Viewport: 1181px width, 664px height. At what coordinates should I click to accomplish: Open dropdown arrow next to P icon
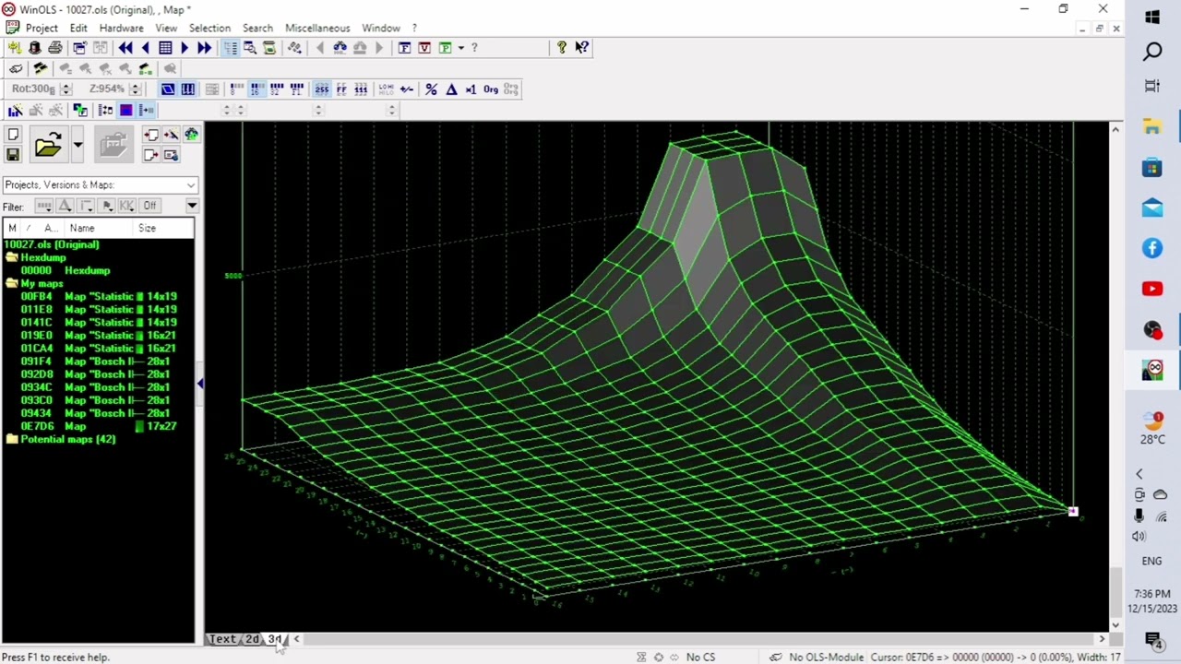click(x=460, y=48)
